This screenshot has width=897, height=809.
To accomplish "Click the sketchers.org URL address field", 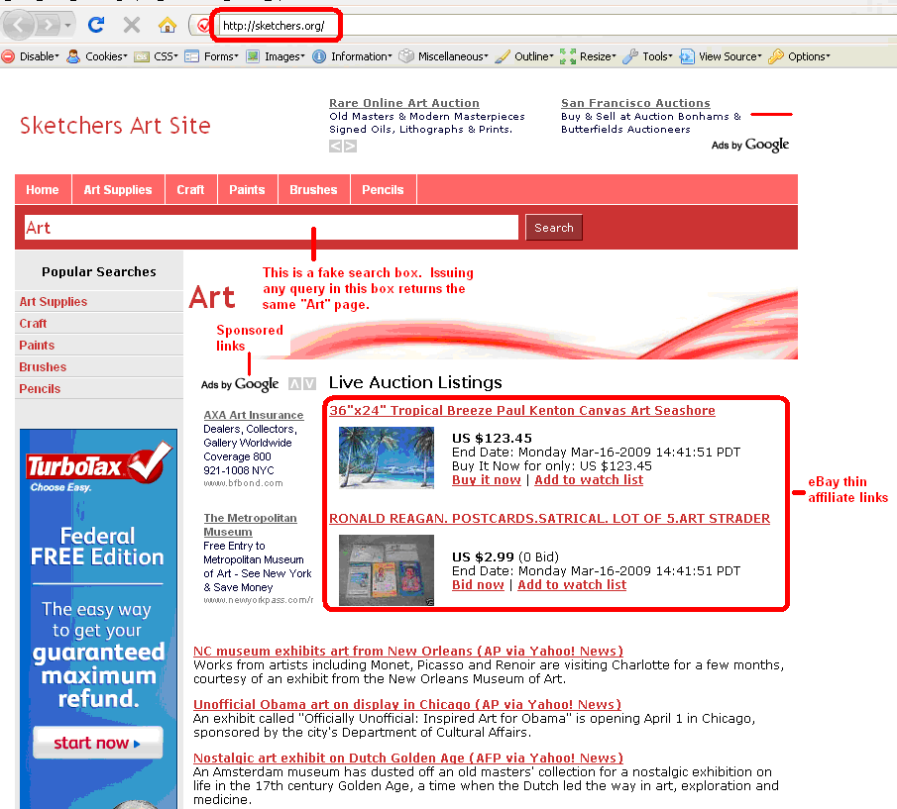I will pos(274,25).
